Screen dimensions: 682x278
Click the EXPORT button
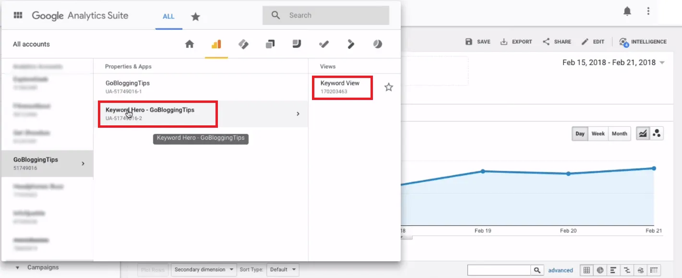pyautogui.click(x=516, y=42)
